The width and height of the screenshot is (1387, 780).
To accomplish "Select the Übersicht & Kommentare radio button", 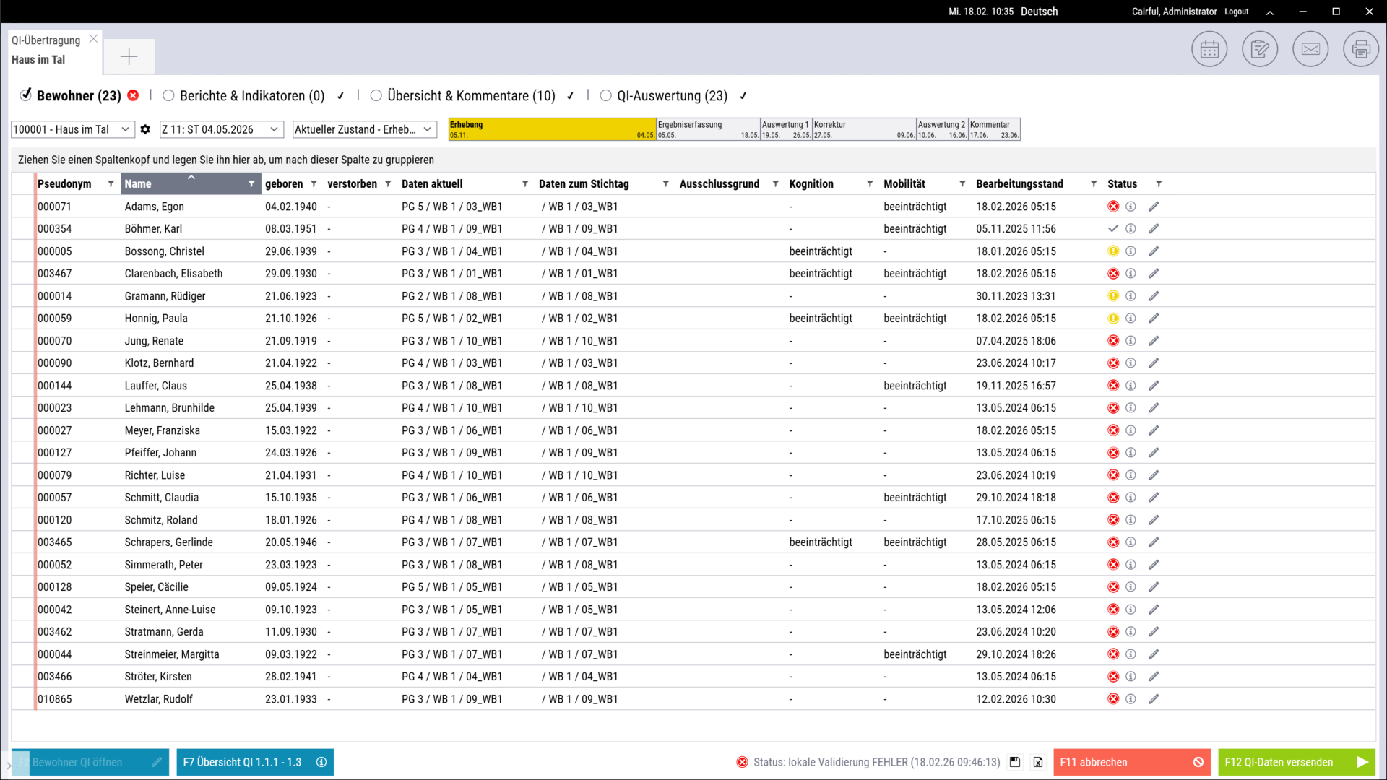I will pos(376,95).
